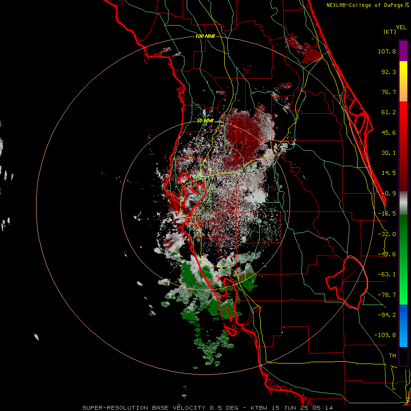The image size is (411, 411).
Task: Click the 76.7 scale value
Action: click(x=389, y=92)
